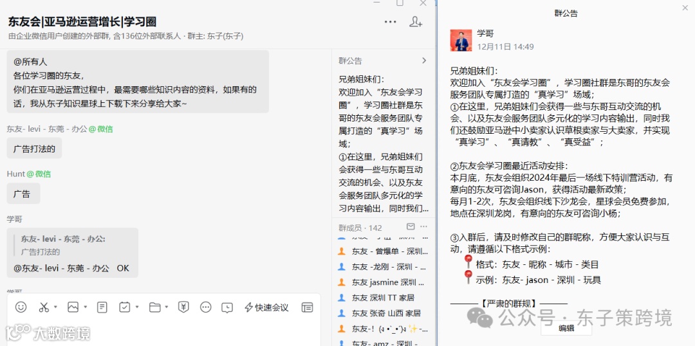
Task: Select the scissors screenshot tool
Action: [x=44, y=307]
